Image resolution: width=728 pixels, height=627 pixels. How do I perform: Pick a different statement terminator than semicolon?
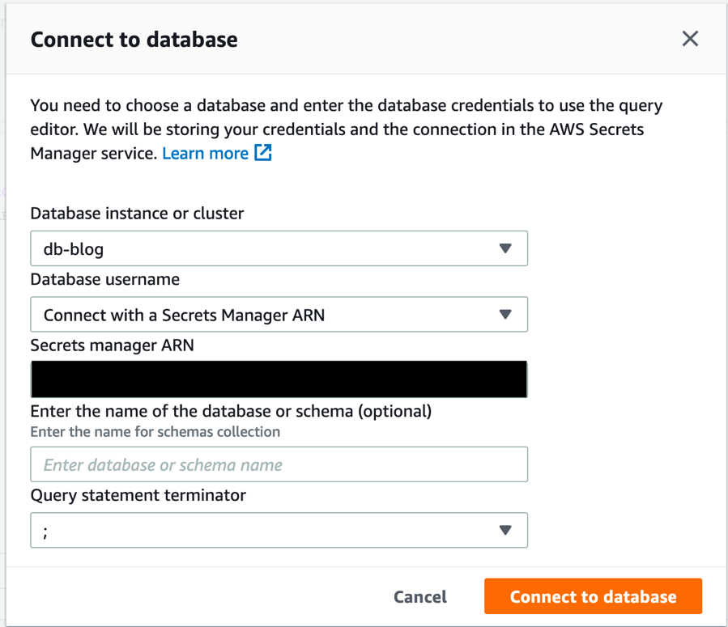(279, 530)
